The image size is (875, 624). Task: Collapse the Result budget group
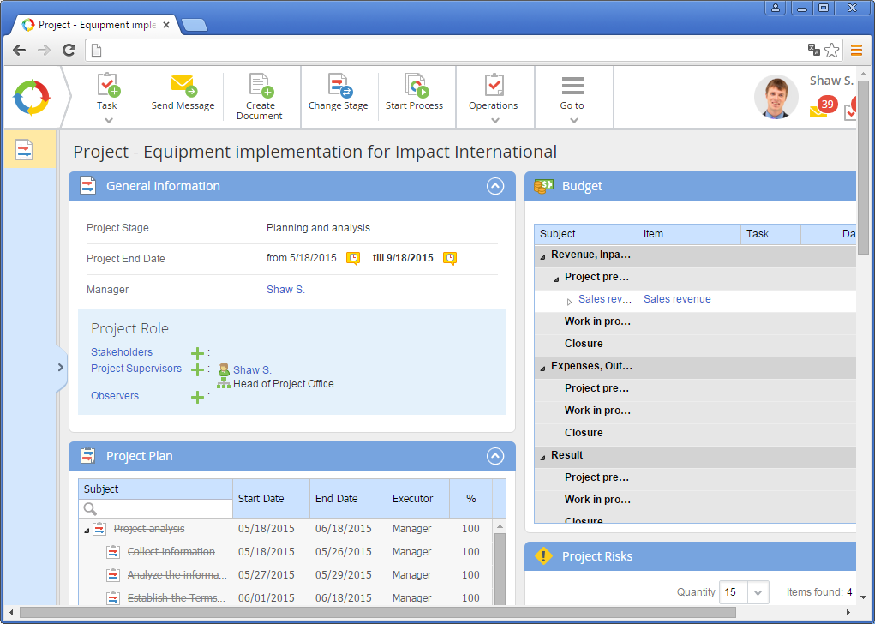point(542,458)
